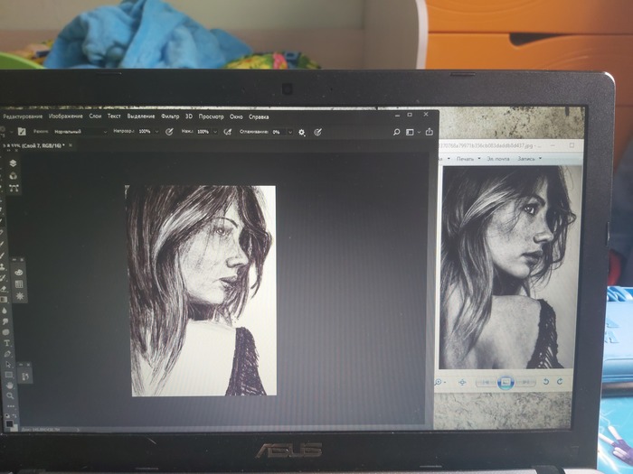Toggle pressure for opacity button

pyautogui.click(x=169, y=132)
